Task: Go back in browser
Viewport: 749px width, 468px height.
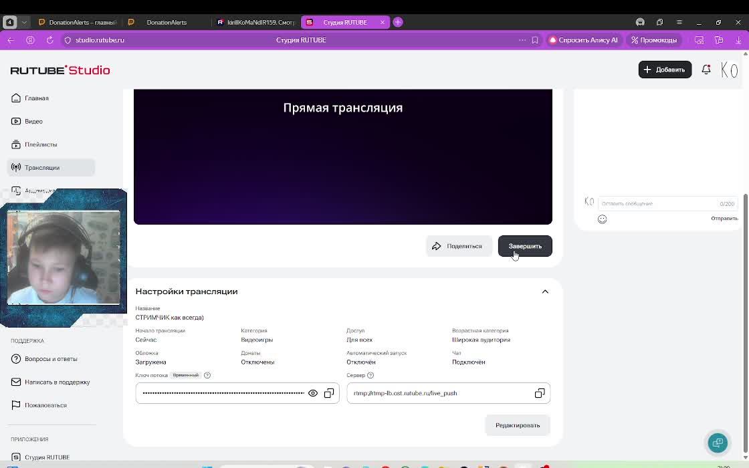Action: coord(11,40)
